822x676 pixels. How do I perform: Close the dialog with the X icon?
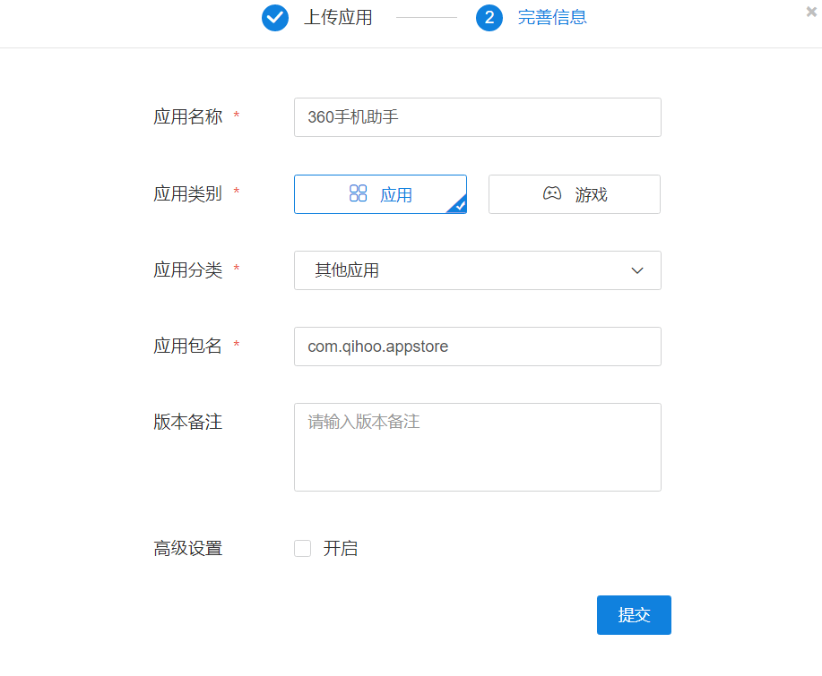[811, 12]
